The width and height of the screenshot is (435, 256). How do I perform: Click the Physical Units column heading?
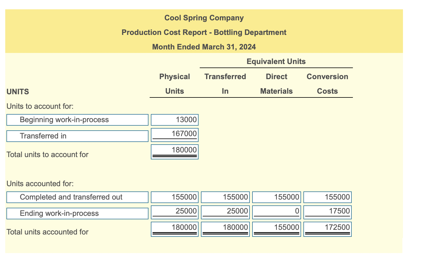175,84
